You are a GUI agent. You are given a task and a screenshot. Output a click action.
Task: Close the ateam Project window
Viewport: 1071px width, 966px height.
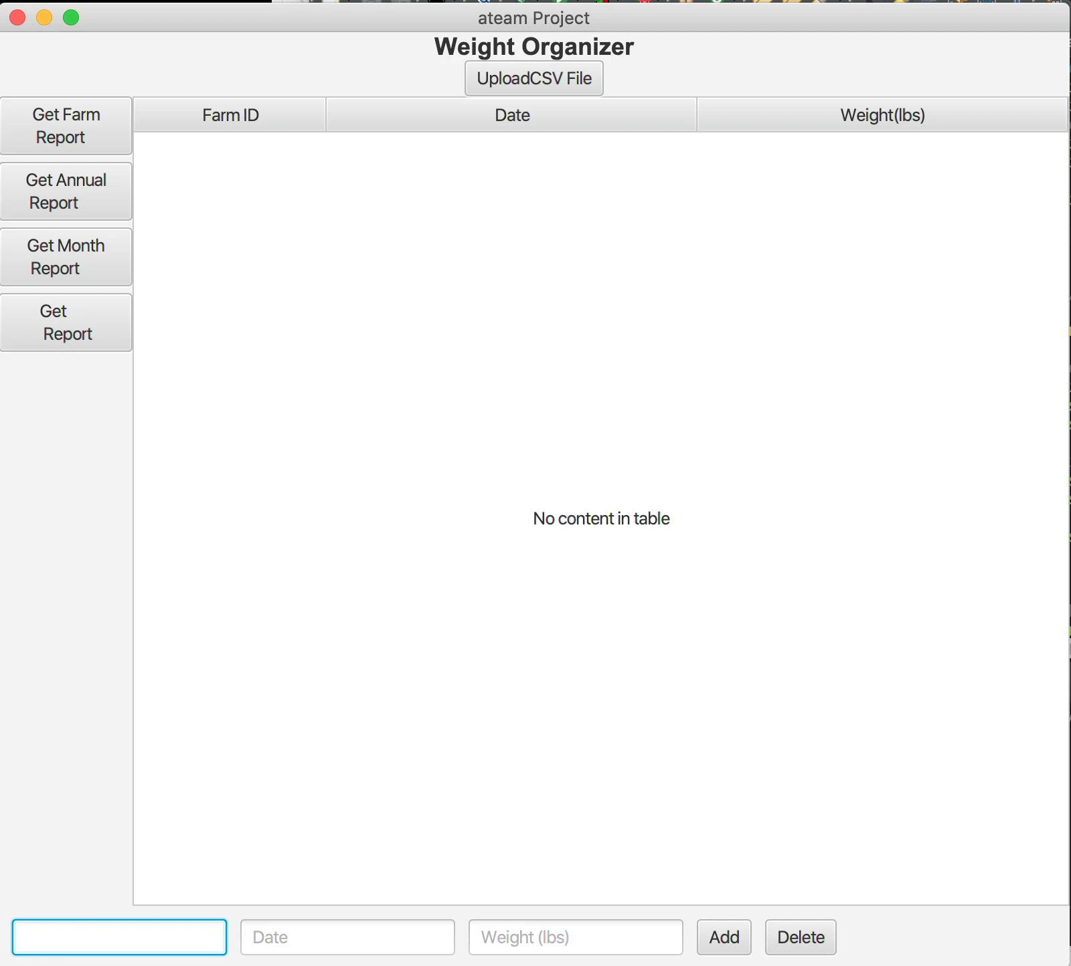[18, 17]
